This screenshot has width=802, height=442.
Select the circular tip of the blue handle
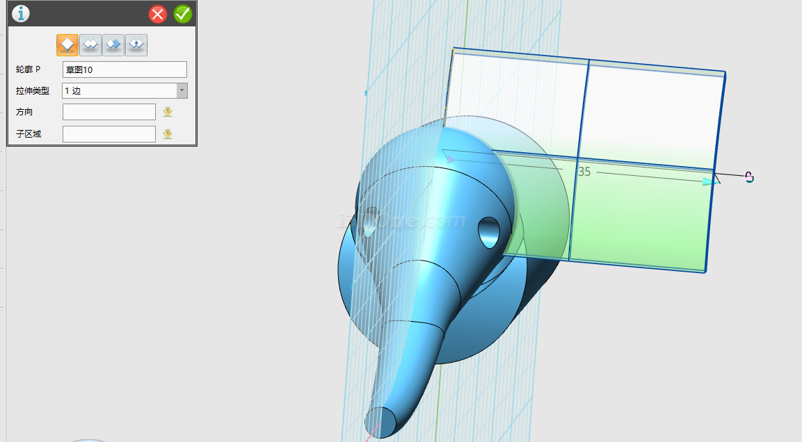point(381,422)
